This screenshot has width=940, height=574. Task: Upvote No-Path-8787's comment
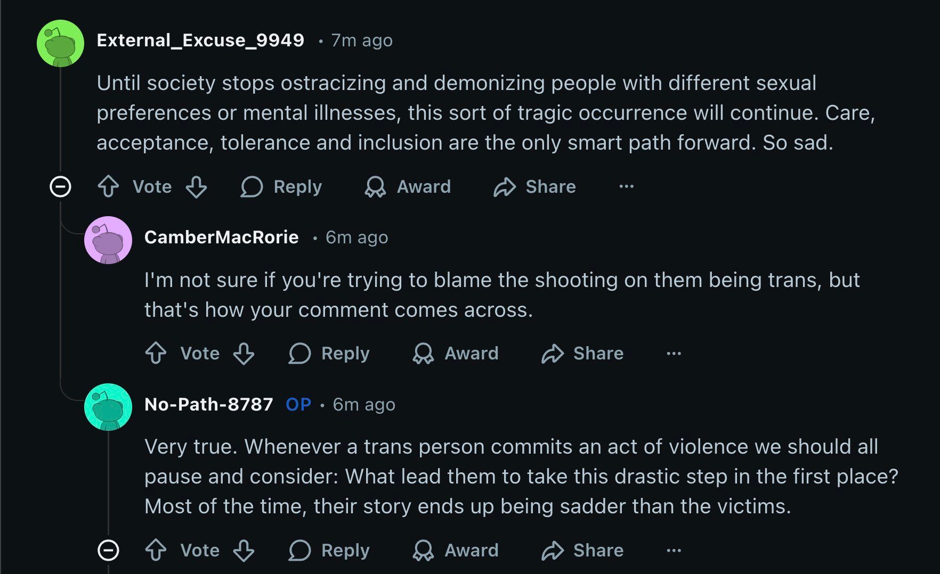(x=156, y=550)
